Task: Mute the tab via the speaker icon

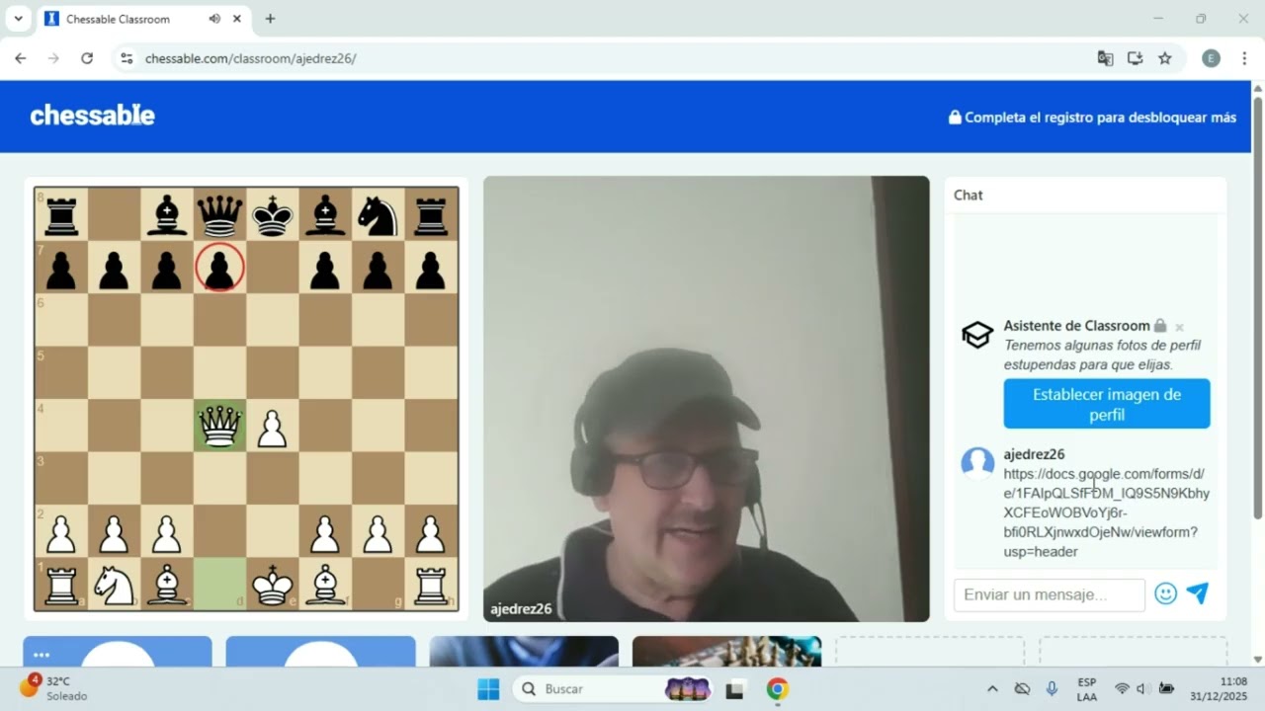Action: tap(215, 19)
